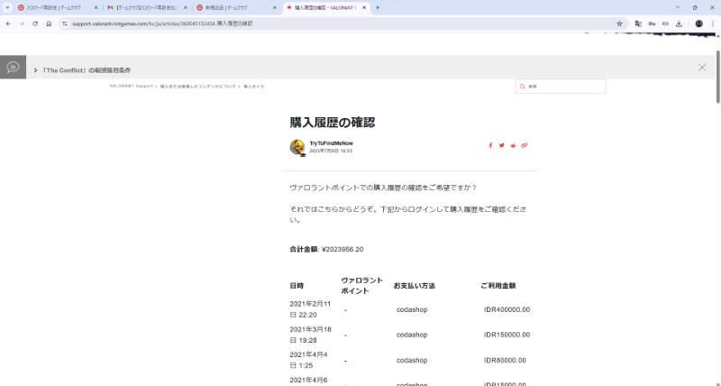
Task: Click the ヴァロラントポイント column header
Action: click(x=362, y=286)
